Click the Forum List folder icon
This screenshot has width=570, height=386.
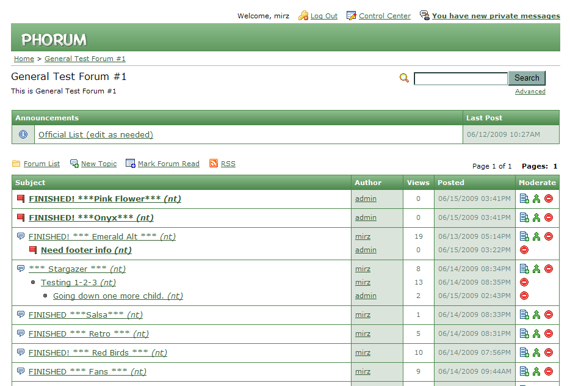(16, 164)
